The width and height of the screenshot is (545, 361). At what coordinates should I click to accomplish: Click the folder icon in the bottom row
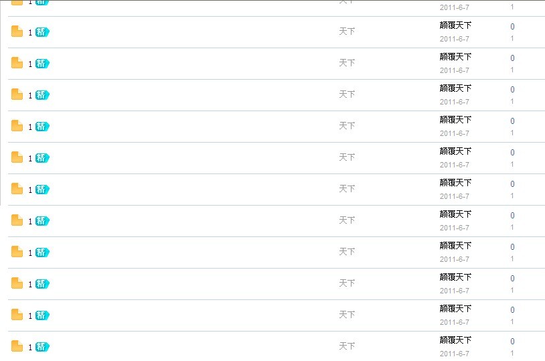tap(17, 346)
